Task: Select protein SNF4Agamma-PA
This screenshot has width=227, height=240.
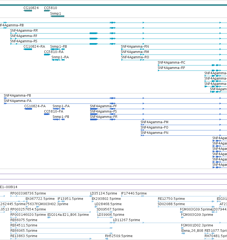Action: click(x=18, y=101)
